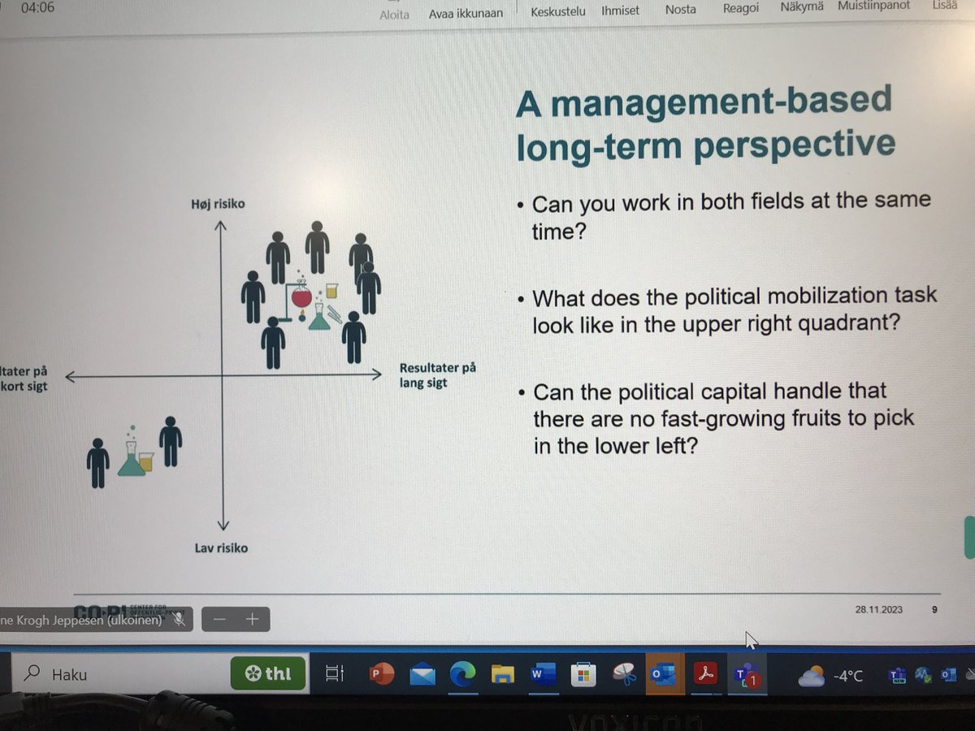Click the 'Lav risiko' axis label

coord(221,548)
